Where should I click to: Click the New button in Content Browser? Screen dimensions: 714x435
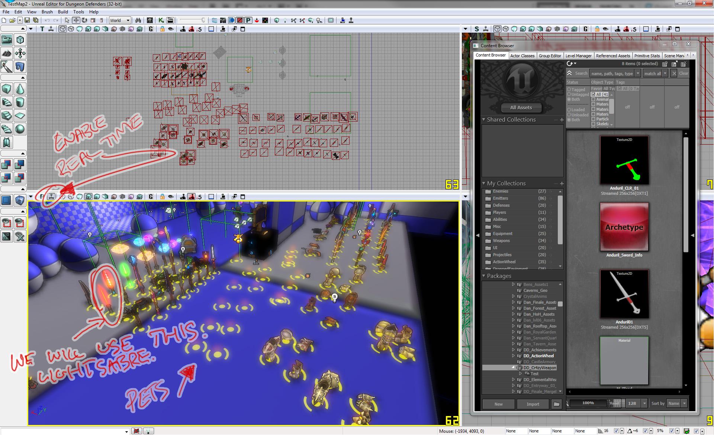coord(498,404)
